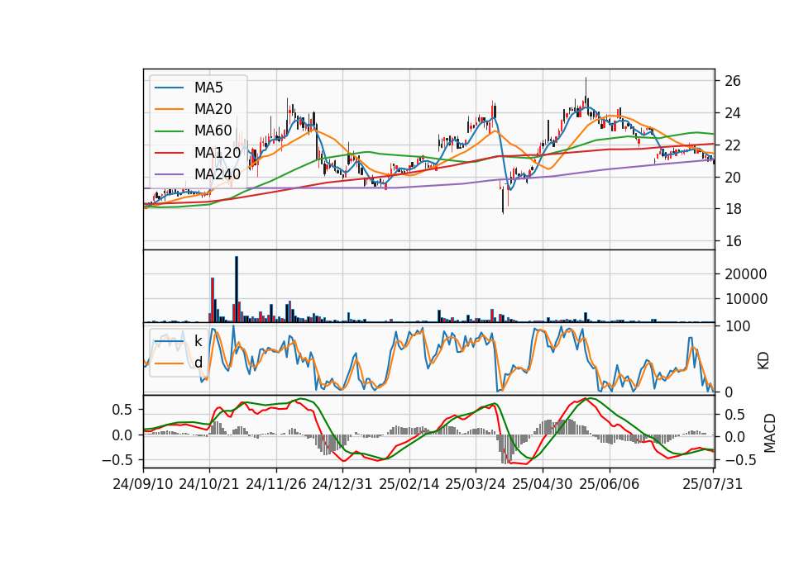The image size is (794, 570).
Task: Click the price axis value 24
Action: (733, 113)
